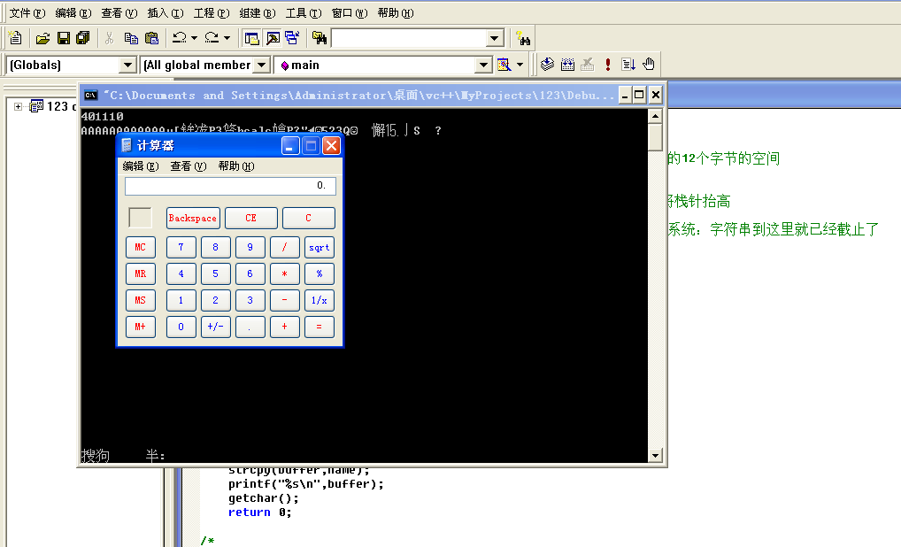Screen dimensions: 901x547
Task: Open the Redo history dropdown arrow
Action: (x=227, y=38)
